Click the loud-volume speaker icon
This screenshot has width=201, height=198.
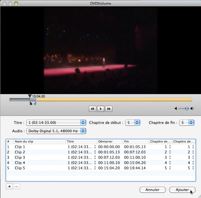pyautogui.click(x=192, y=109)
